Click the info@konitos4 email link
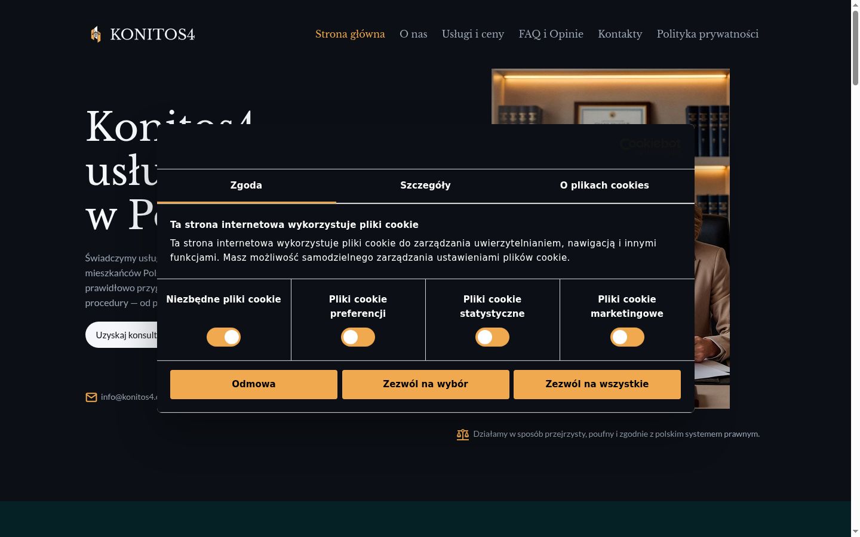Image resolution: width=860 pixels, height=537 pixels. coord(129,397)
